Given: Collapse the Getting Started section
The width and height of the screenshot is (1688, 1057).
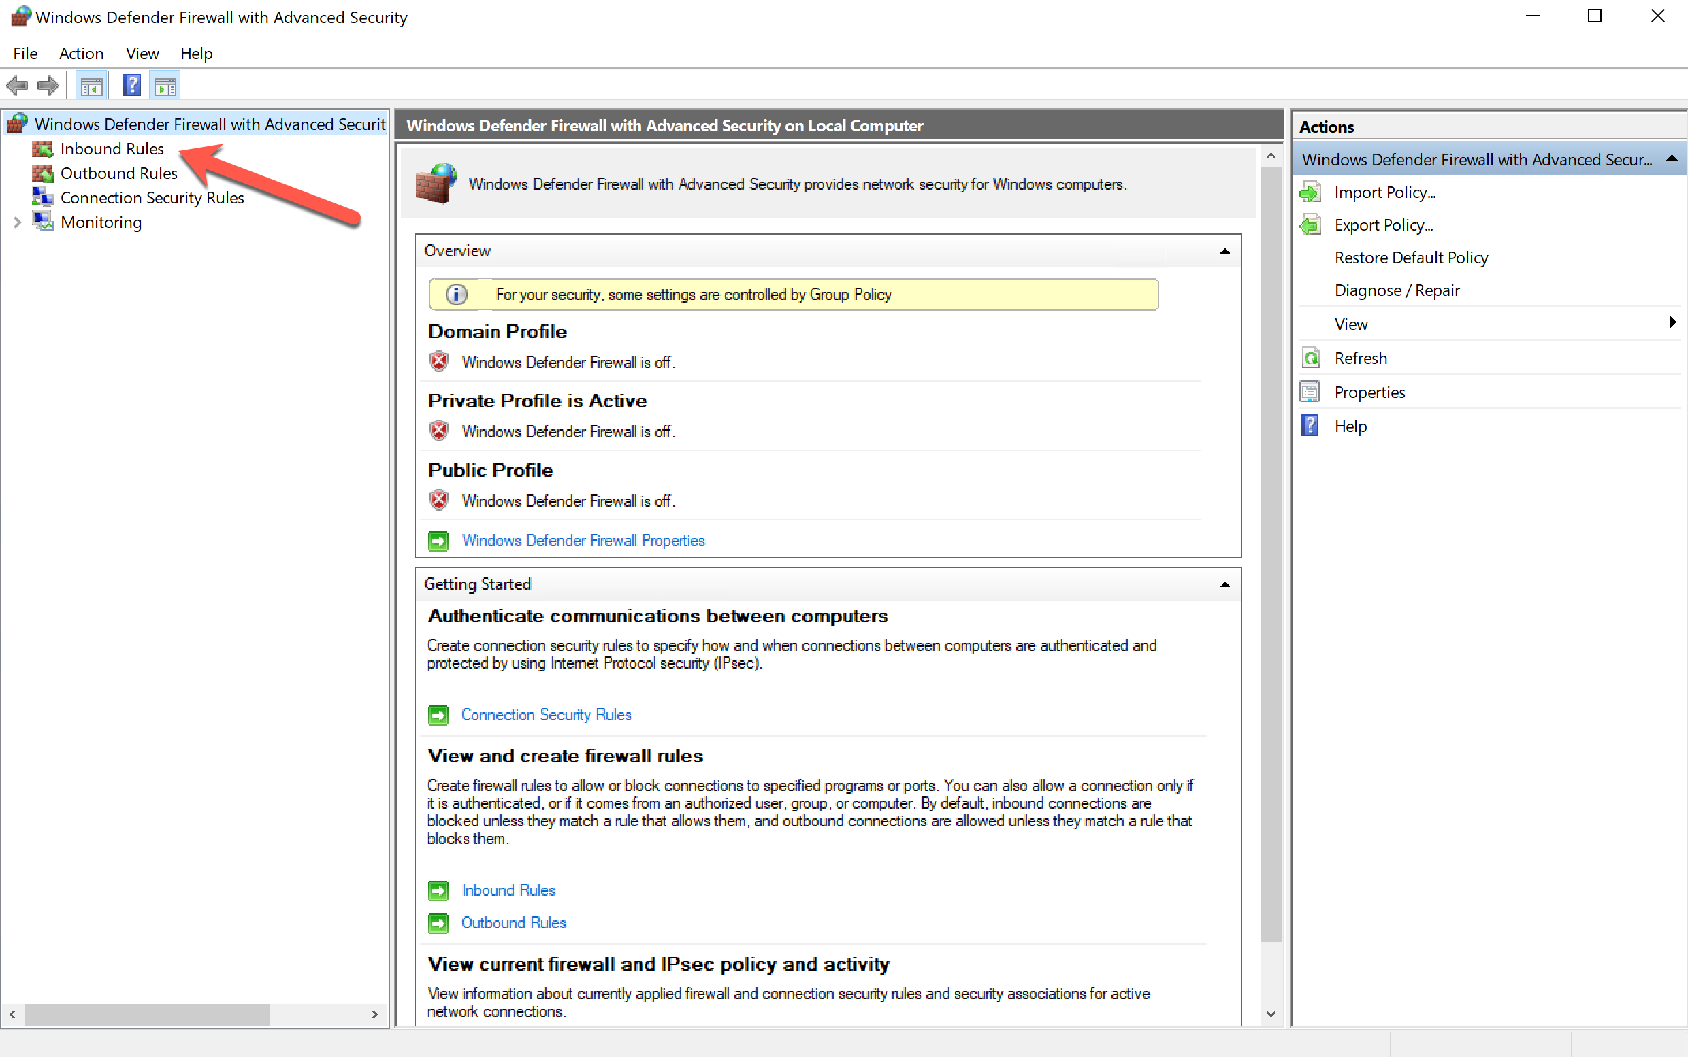Looking at the screenshot, I should click(x=1224, y=584).
